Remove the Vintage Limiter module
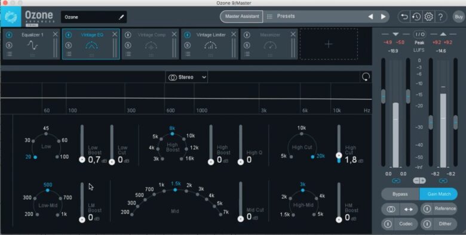 click(234, 35)
